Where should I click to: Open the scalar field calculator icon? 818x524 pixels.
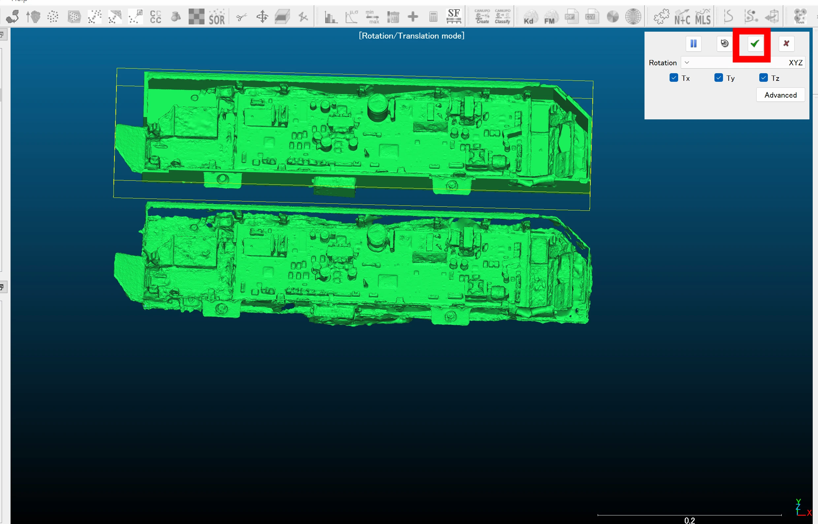pyautogui.click(x=433, y=17)
